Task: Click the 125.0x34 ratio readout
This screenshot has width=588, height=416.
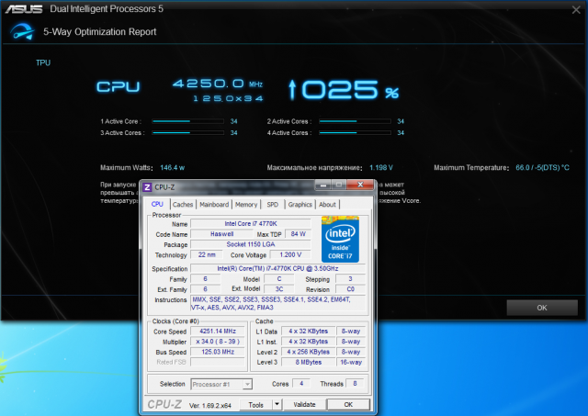Action: click(x=228, y=98)
